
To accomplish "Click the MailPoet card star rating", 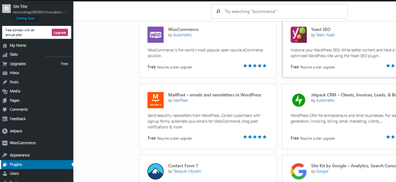I will coord(255,137).
